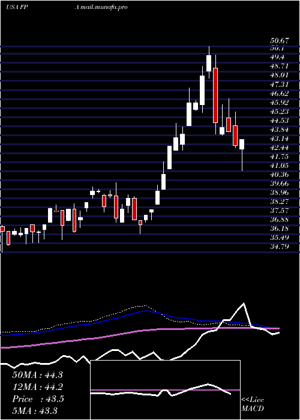Click the 43.14 price level label
The height and width of the screenshot is (420, 300).
280,139
